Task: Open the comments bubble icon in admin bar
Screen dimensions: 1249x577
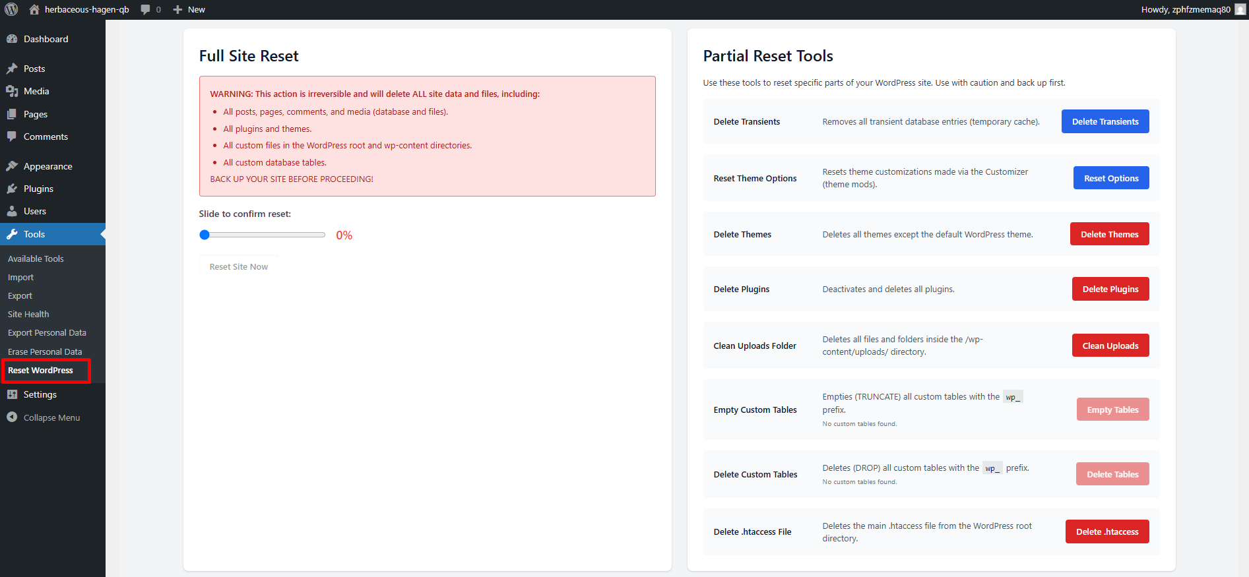Action: click(145, 9)
